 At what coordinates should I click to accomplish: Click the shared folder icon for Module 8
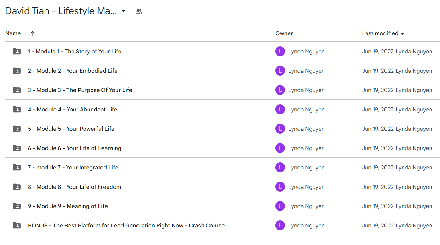pos(17,187)
